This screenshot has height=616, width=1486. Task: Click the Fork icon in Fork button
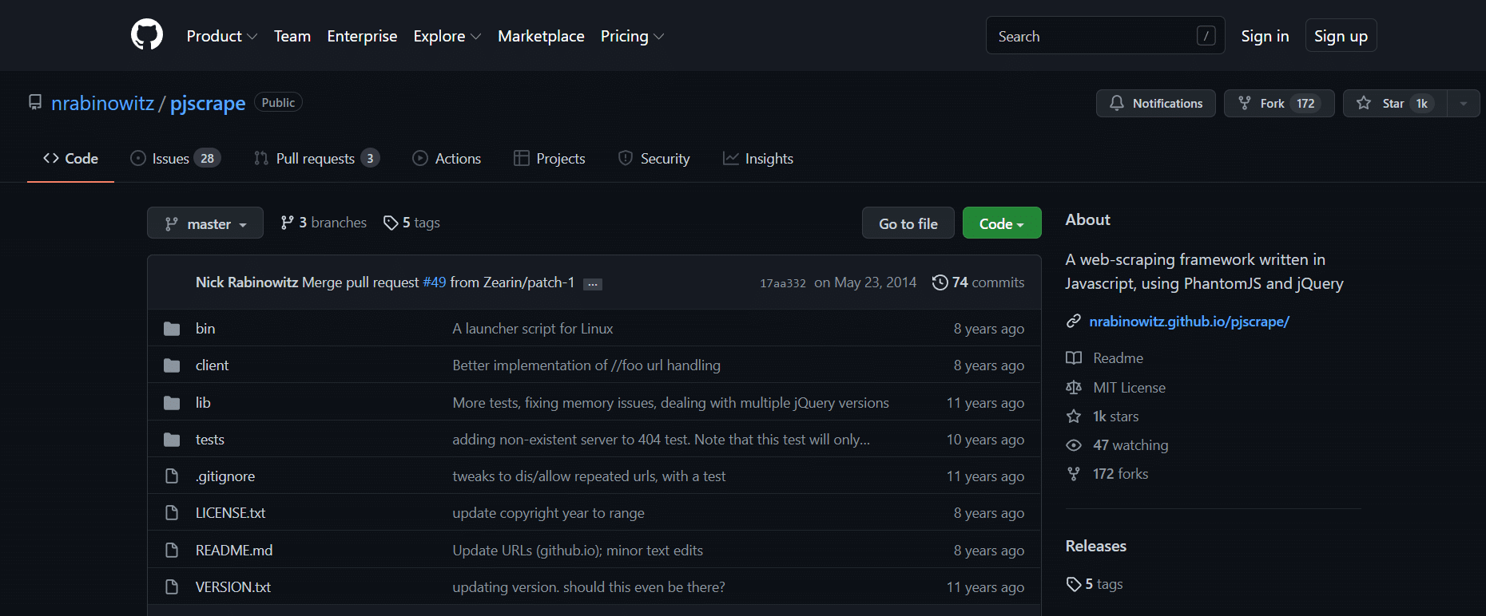pyautogui.click(x=1245, y=103)
